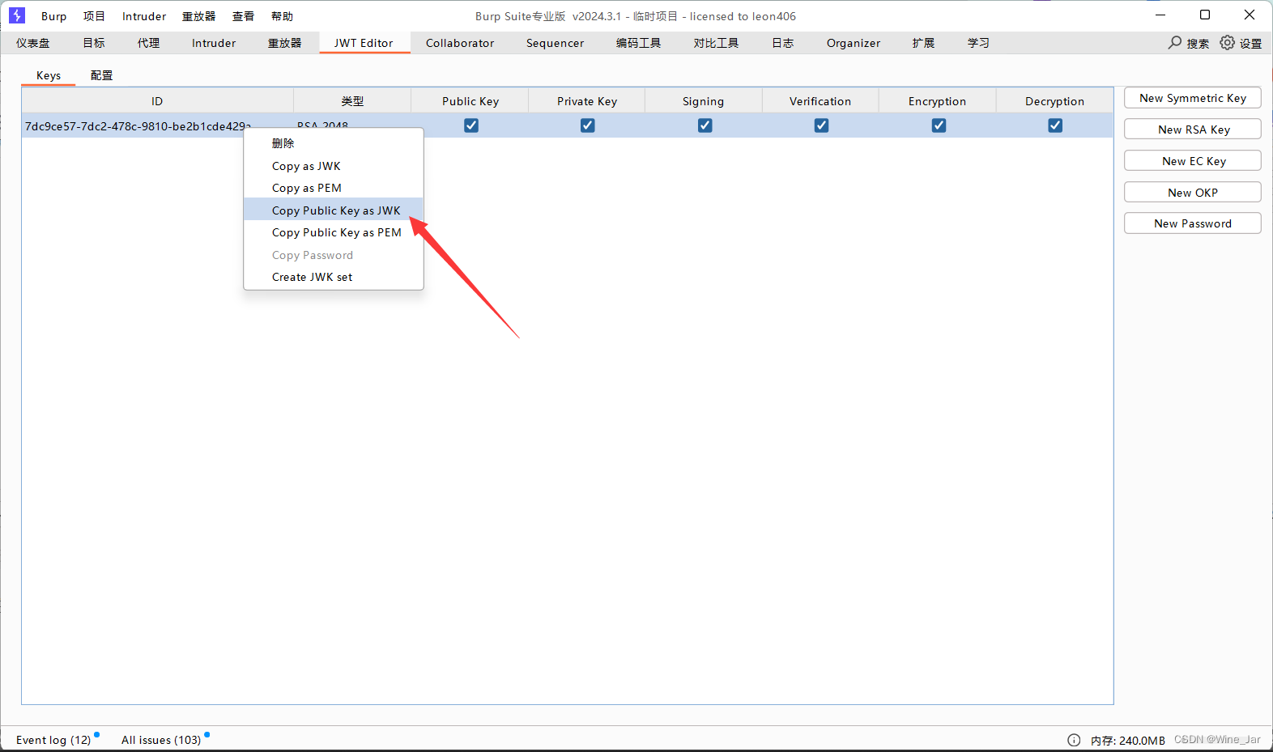
Task: Select the Keys sub-tab
Action: point(49,75)
